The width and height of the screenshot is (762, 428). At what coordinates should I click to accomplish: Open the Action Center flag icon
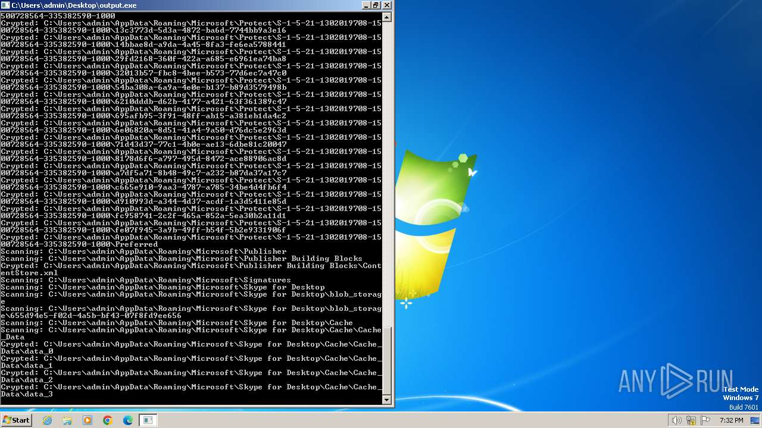pyautogui.click(x=705, y=420)
